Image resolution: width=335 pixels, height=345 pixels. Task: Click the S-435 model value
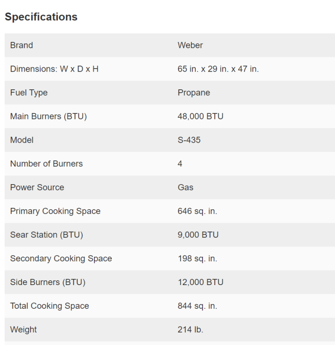click(189, 140)
